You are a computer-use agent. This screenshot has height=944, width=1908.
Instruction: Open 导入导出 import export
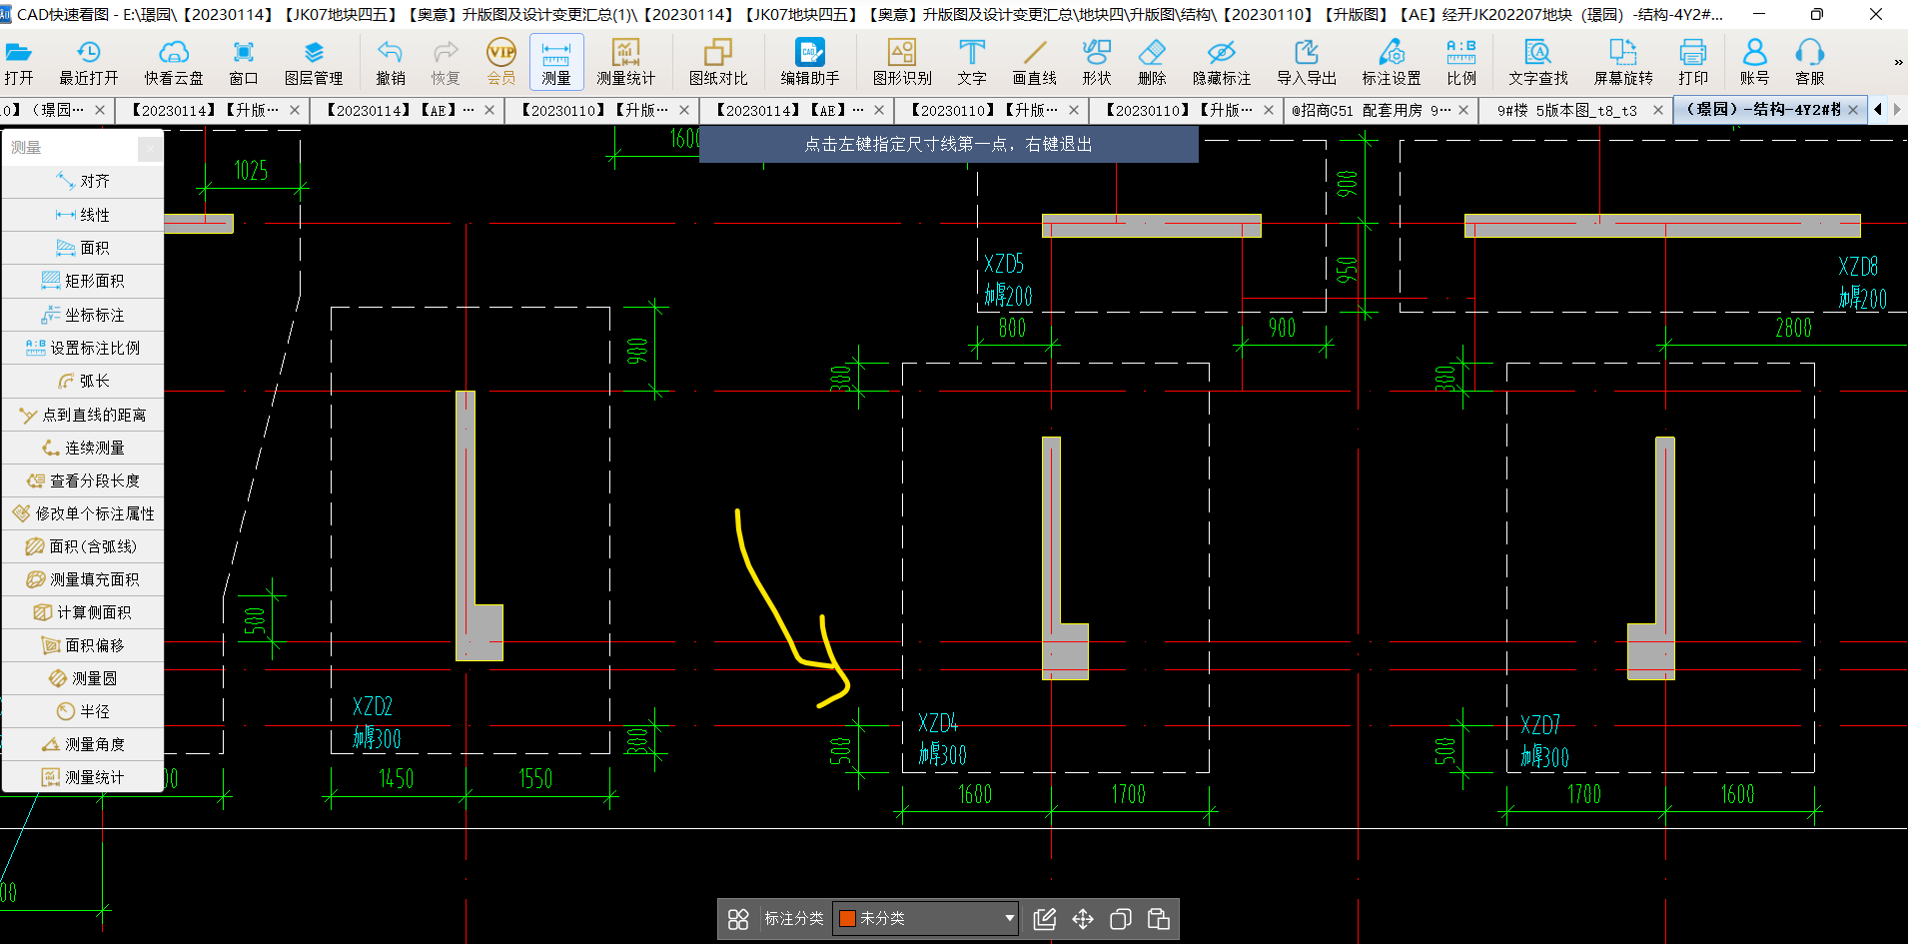click(1307, 62)
